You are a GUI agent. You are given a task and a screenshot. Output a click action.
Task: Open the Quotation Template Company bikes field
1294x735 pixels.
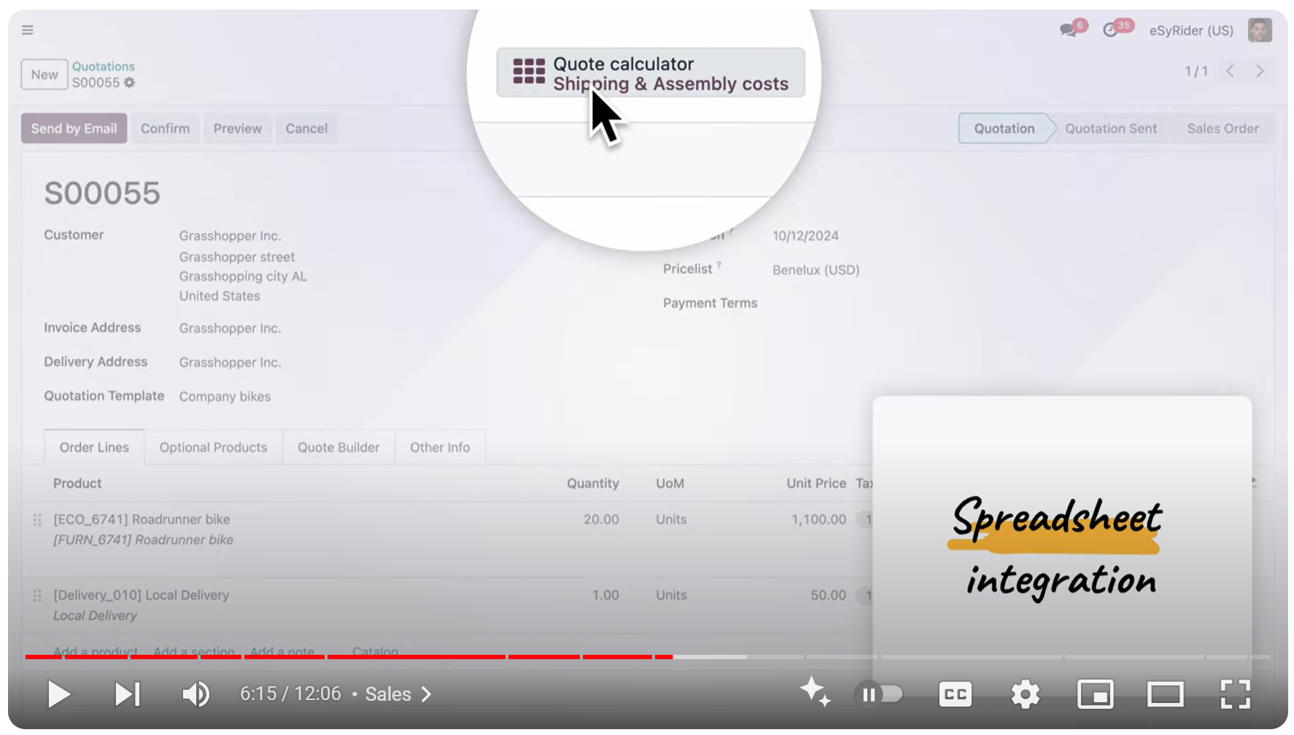click(x=225, y=397)
